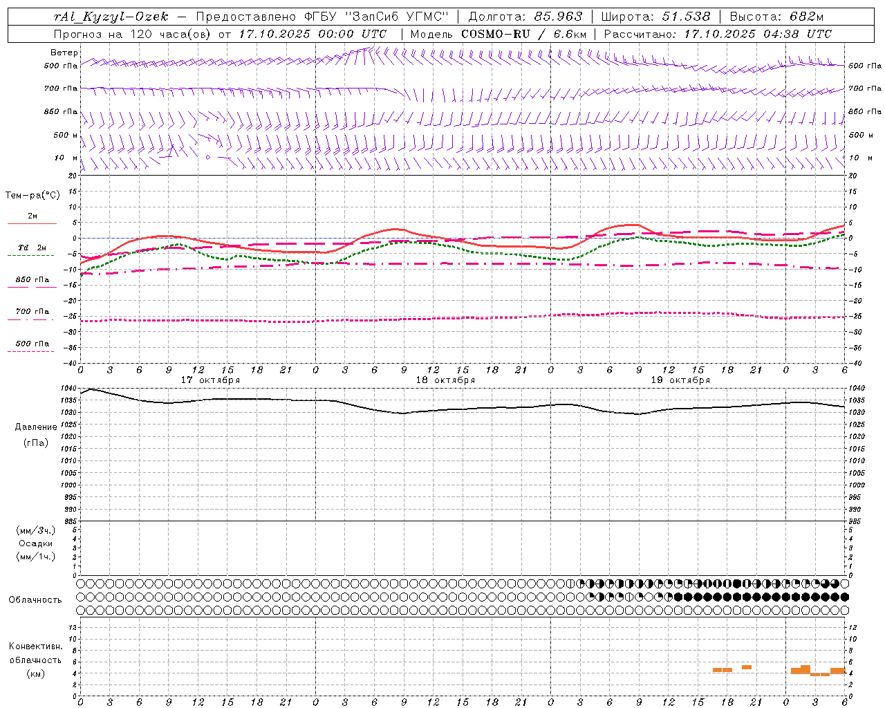Click the Широта: 51.538 value
Image resolution: width=885 pixels, height=708 pixels.
click(x=655, y=17)
